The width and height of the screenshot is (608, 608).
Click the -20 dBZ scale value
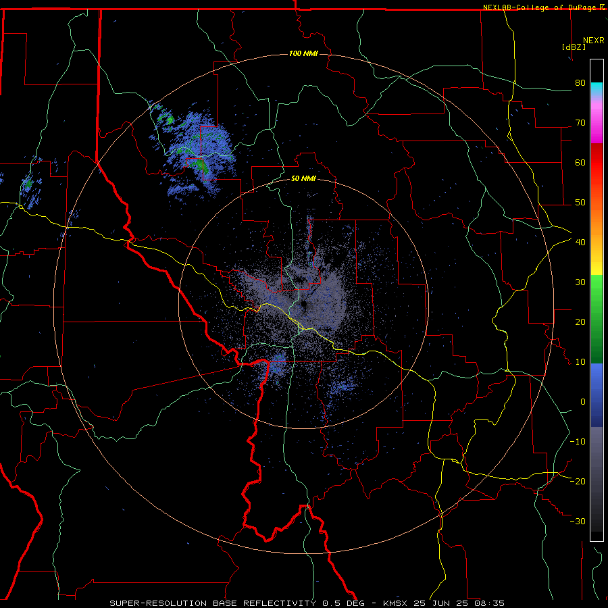(578, 482)
